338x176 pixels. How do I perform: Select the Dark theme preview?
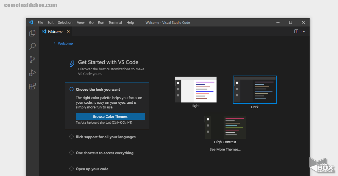[x=255, y=90]
